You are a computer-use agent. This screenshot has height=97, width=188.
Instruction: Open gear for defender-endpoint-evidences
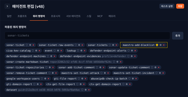click(x=132, y=56)
